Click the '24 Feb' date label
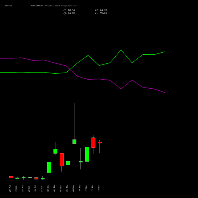This screenshot has width=198, height=198. 23,188
